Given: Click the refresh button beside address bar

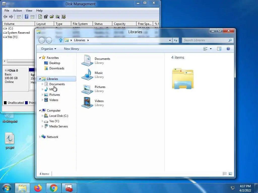Looking at the screenshot, I should 176,40.
